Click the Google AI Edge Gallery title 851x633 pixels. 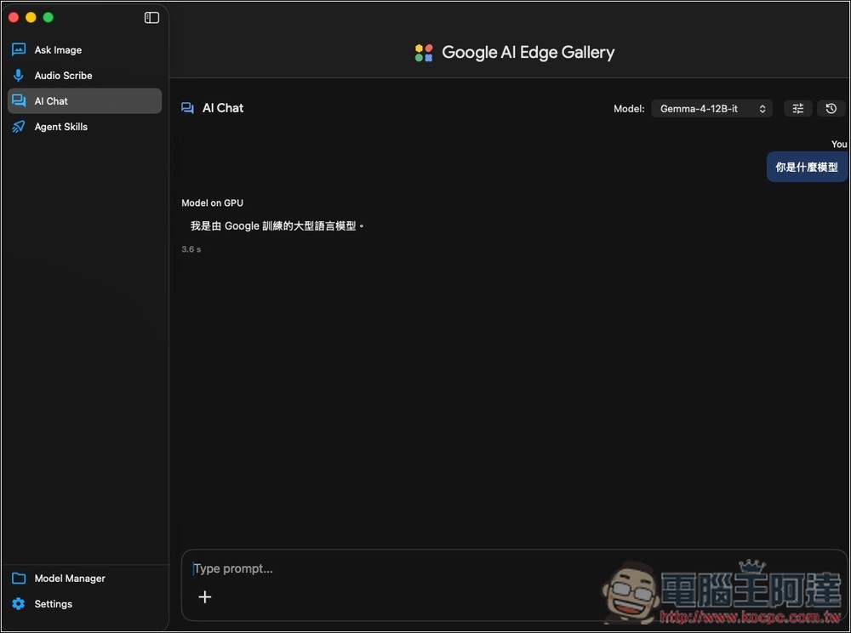tap(528, 53)
